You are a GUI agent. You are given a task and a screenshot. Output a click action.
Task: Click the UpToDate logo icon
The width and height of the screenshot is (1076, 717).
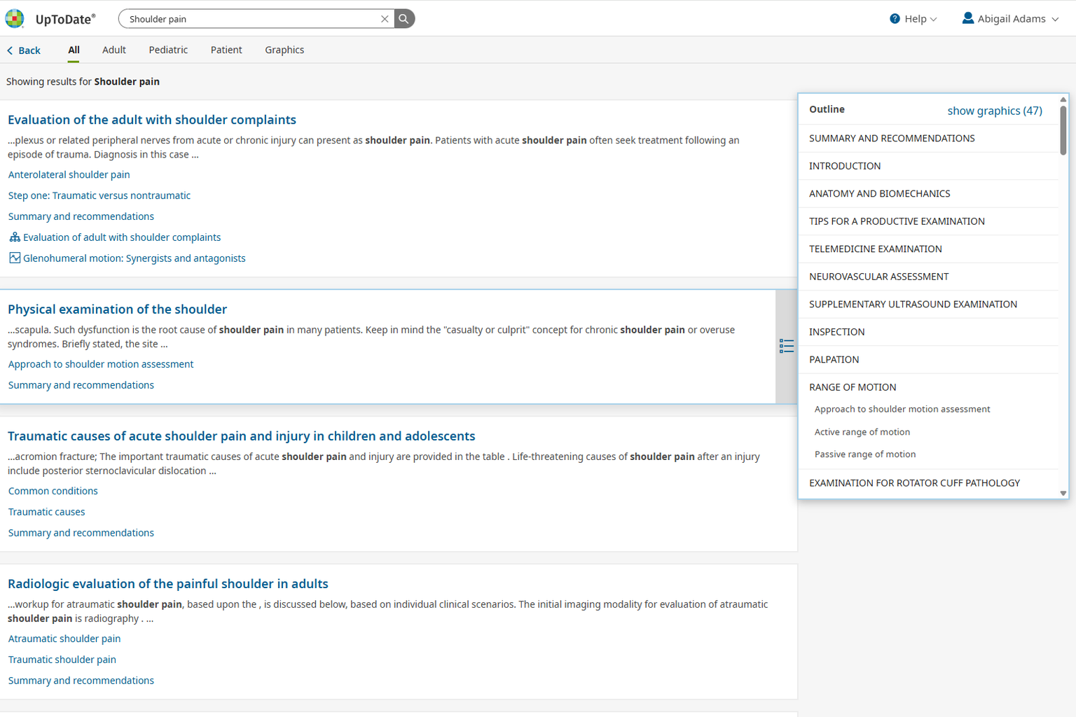15,19
